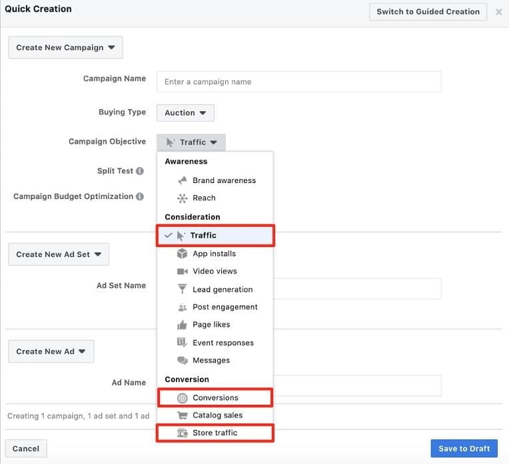This screenshot has height=464, width=509.
Task: Click the Lead generation funnel icon
Action: pos(182,290)
